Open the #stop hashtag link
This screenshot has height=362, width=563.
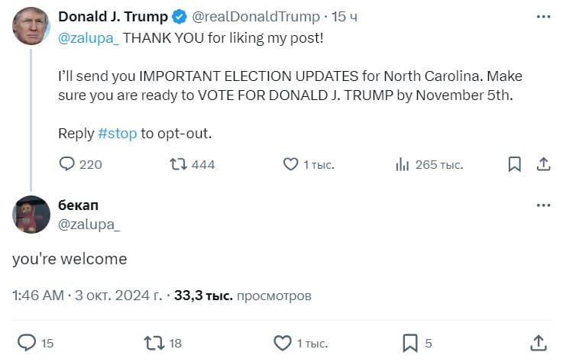[x=118, y=134]
